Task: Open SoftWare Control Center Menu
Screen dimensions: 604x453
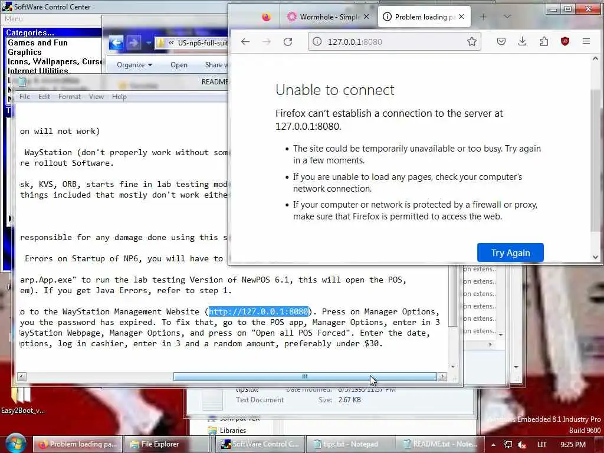Action: pyautogui.click(x=14, y=19)
